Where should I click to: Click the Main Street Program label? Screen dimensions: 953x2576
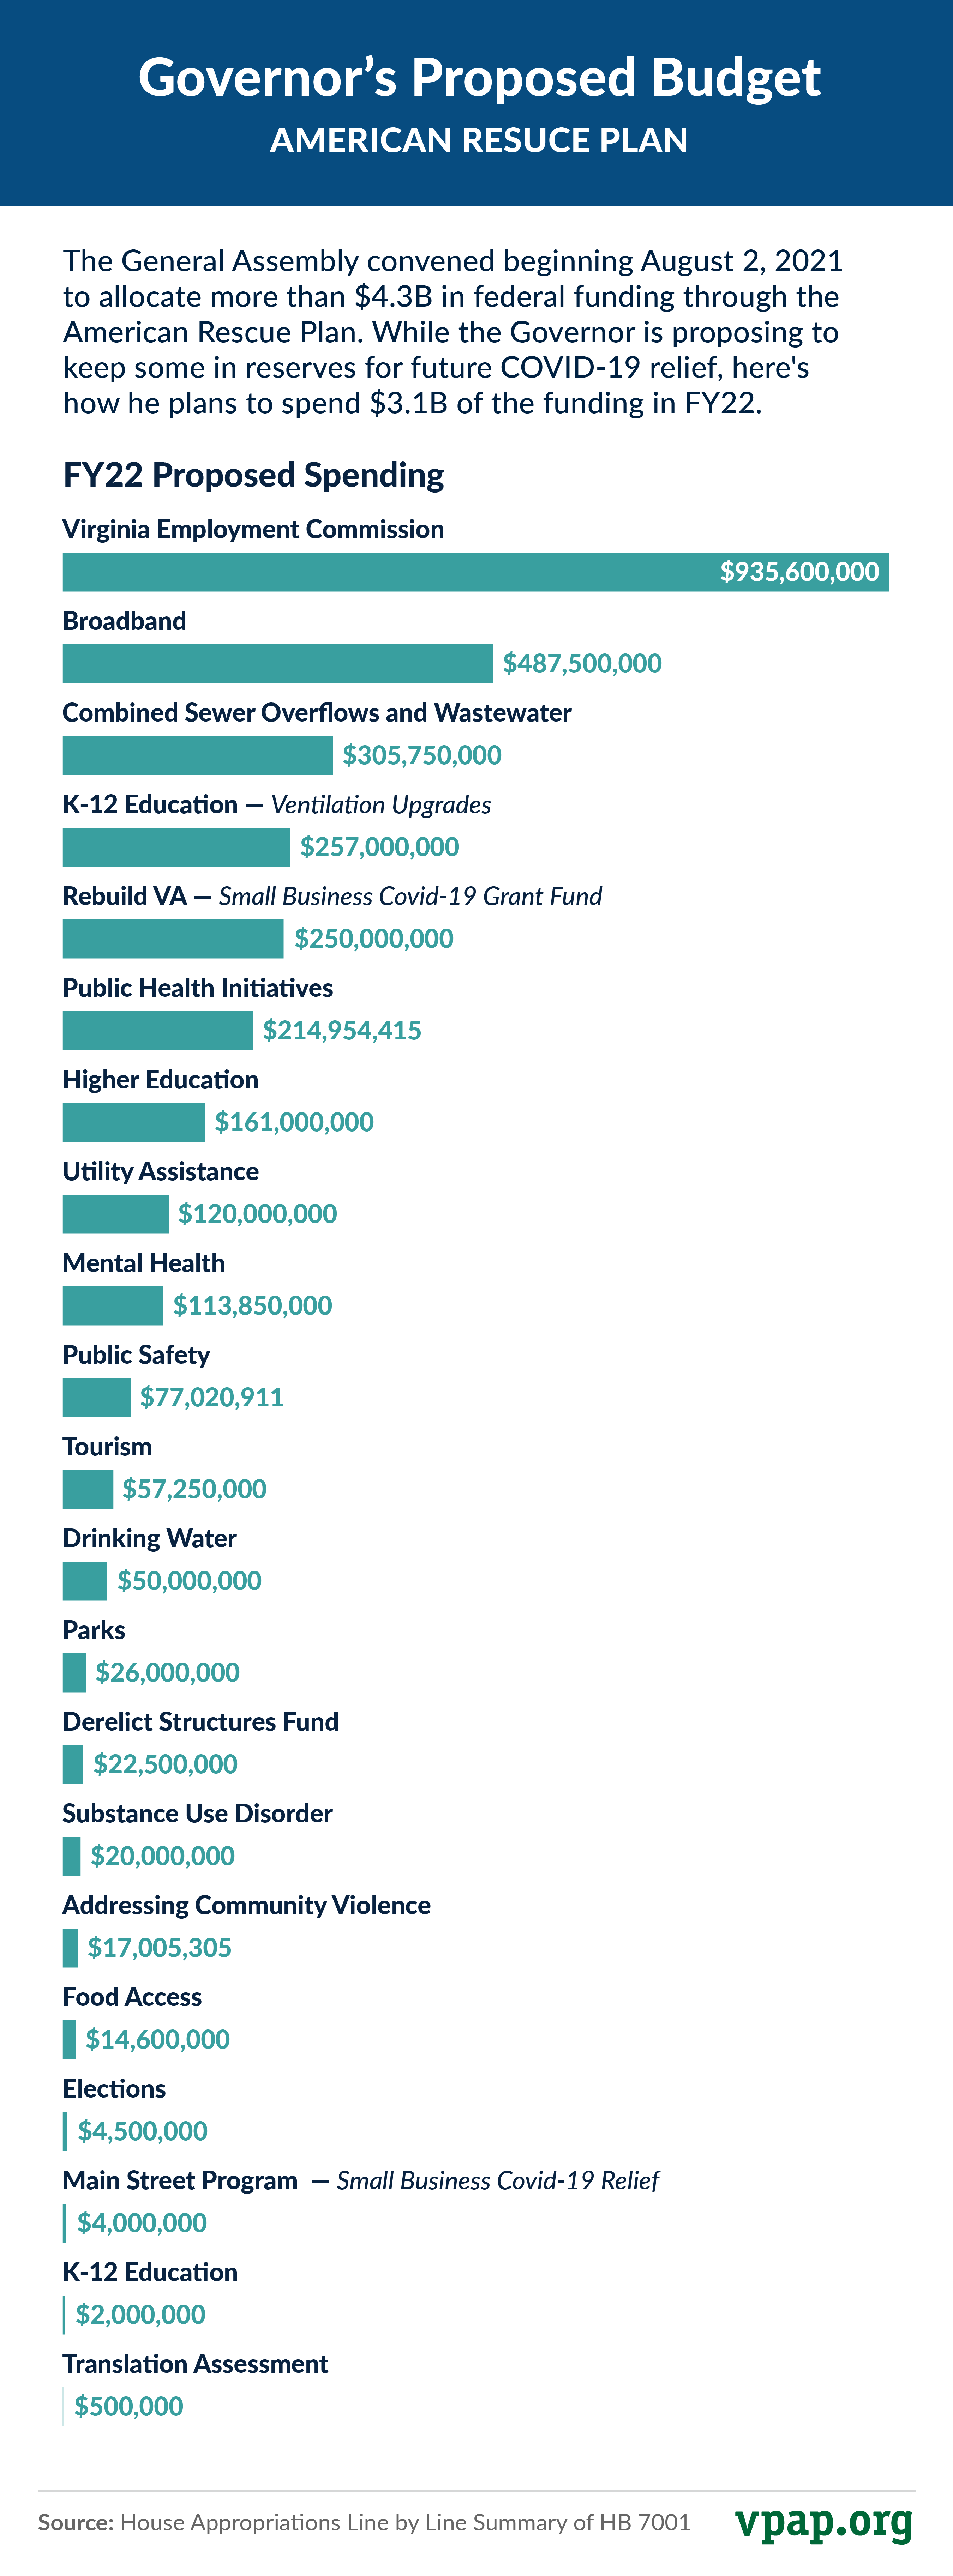pyautogui.click(x=180, y=2180)
